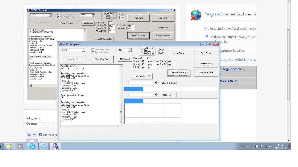Click the network signal tray icon

click(266, 147)
